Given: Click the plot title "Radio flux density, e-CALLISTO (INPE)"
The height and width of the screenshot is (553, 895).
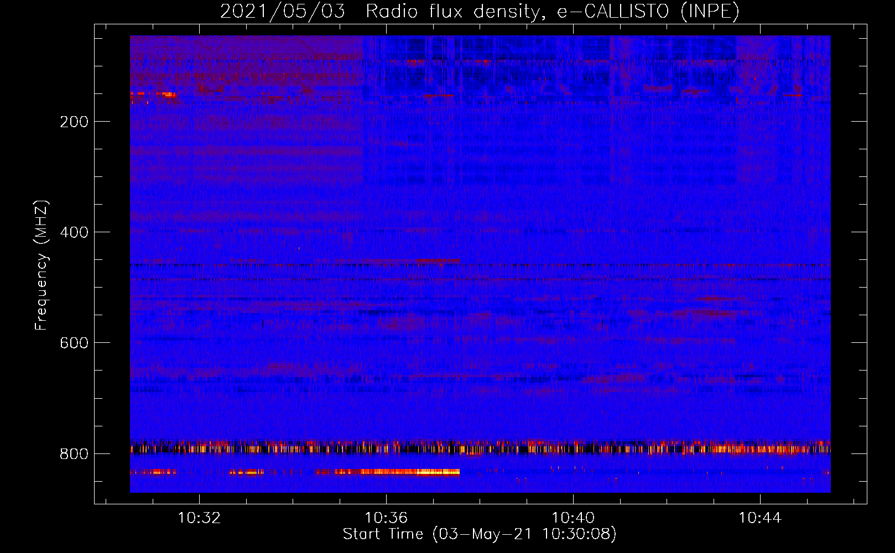Looking at the screenshot, I should tap(553, 11).
